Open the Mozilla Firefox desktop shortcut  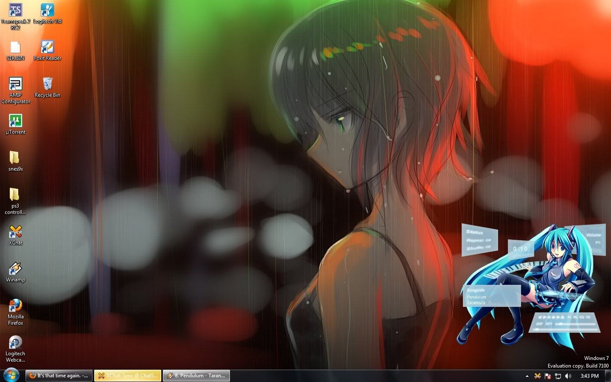click(x=15, y=312)
